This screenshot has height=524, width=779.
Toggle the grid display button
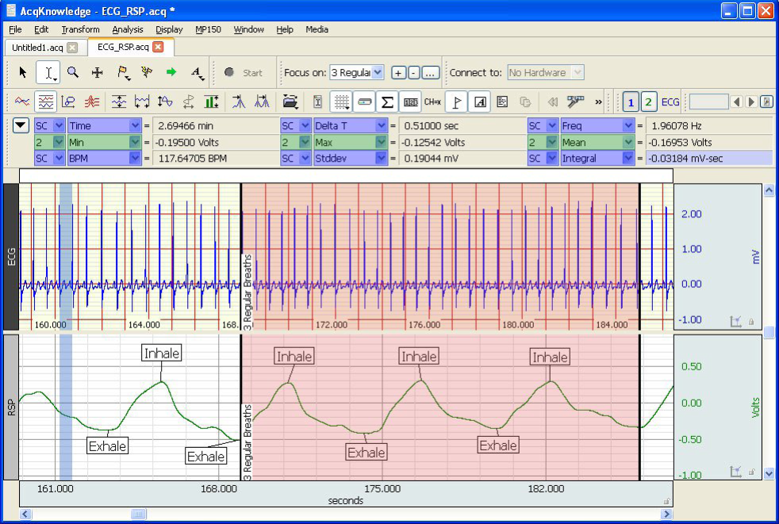coord(341,101)
